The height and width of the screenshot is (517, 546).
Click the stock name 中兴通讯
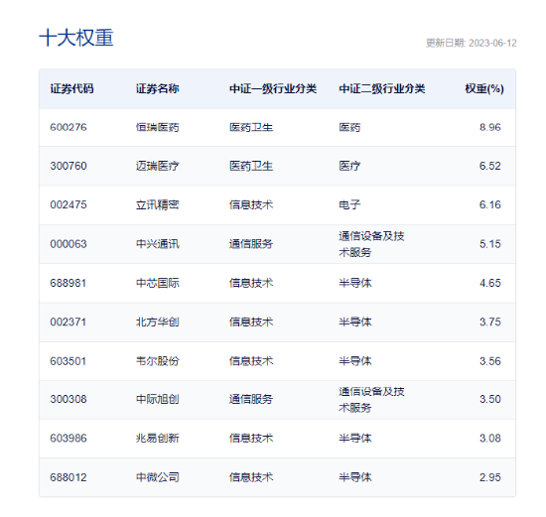(158, 244)
